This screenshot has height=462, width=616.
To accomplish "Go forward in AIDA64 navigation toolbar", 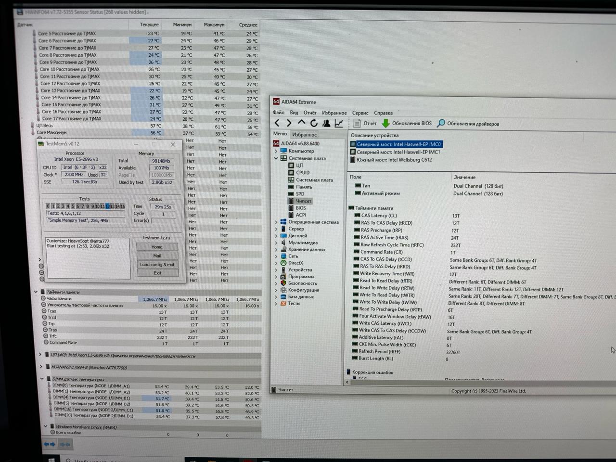I will click(289, 124).
